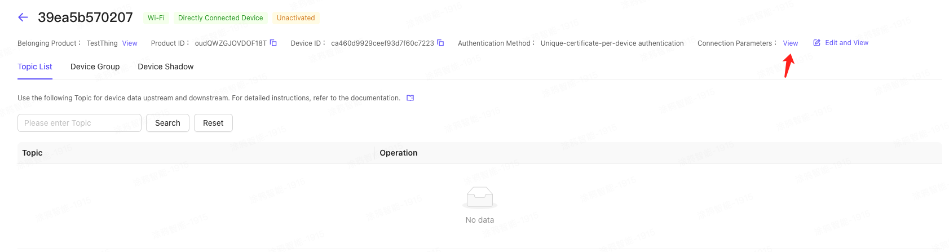Click the Directly Connected Device tag
The height and width of the screenshot is (252, 949).
pyautogui.click(x=220, y=18)
